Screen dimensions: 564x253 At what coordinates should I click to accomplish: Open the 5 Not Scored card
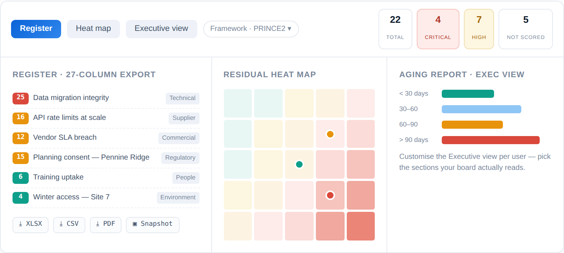[525, 29]
